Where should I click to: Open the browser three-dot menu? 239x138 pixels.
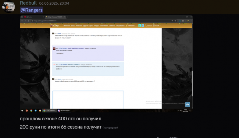click(191, 21)
